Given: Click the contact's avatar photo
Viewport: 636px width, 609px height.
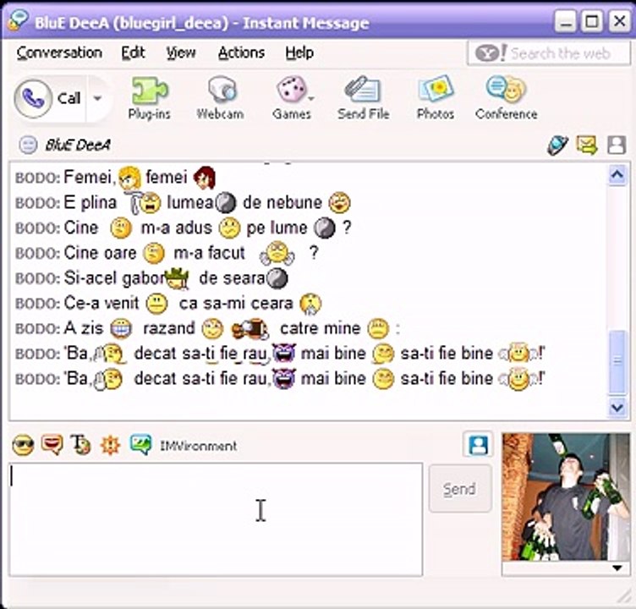Looking at the screenshot, I should tap(567, 497).
